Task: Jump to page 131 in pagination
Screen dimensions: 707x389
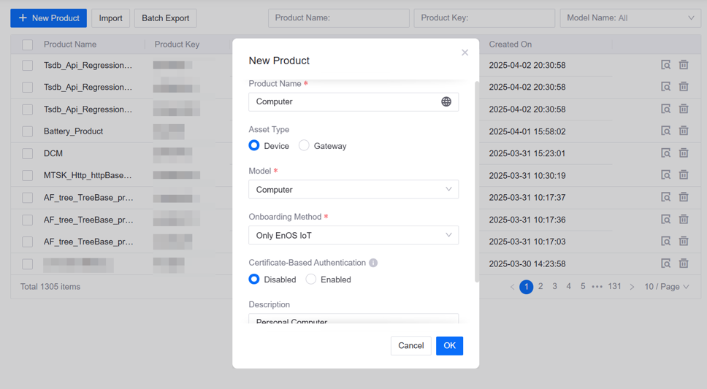Action: (614, 287)
